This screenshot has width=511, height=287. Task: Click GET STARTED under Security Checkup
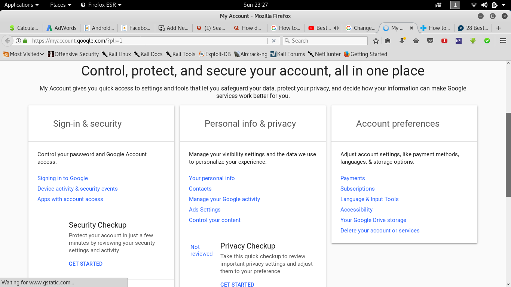[x=85, y=263]
